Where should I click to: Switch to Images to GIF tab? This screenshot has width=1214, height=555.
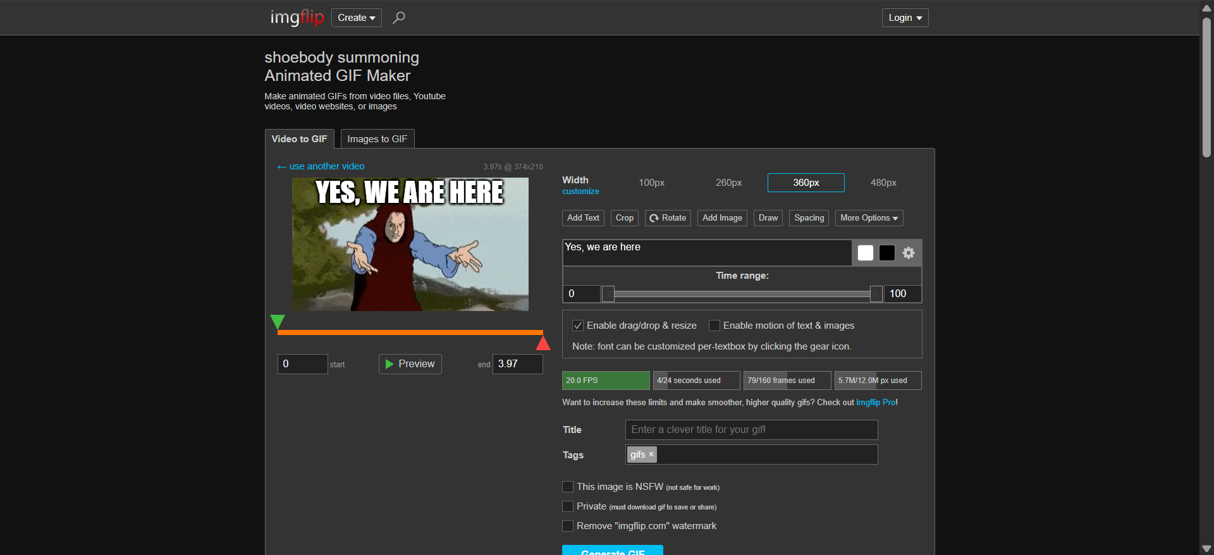click(377, 139)
